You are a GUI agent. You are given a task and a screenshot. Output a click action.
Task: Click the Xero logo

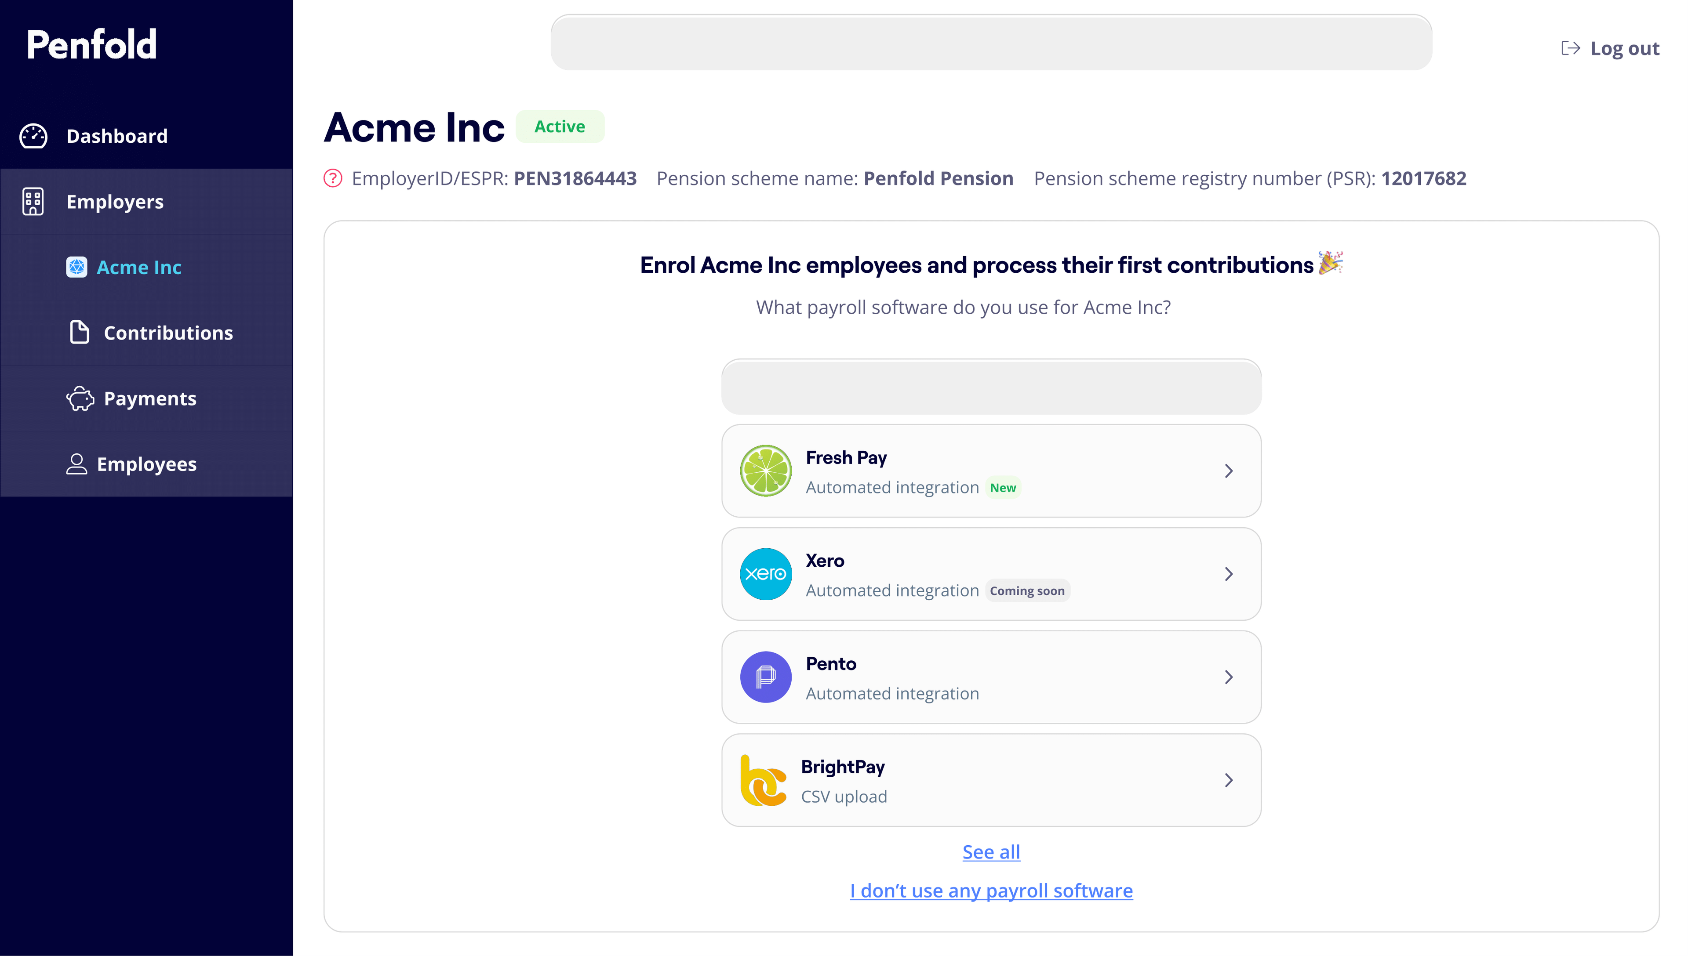(765, 574)
